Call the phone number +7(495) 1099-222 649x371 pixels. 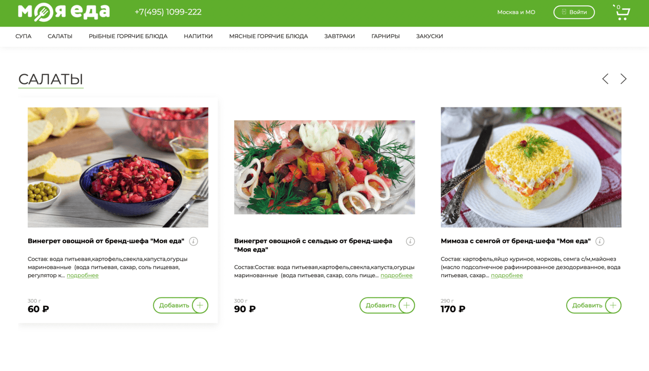click(168, 12)
